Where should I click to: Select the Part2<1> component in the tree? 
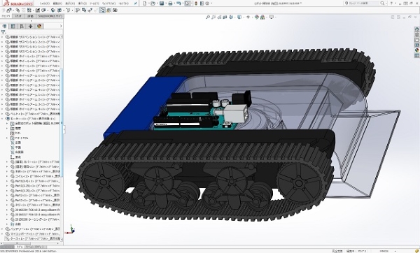pyautogui.click(x=35, y=196)
